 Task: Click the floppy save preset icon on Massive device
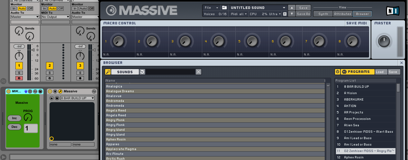pyautogui.click(x=57, y=98)
